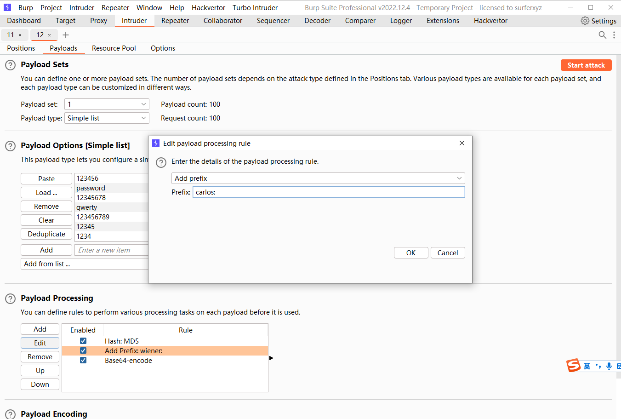
Task: Open the Turbo Intruder menu
Action: (x=255, y=7)
